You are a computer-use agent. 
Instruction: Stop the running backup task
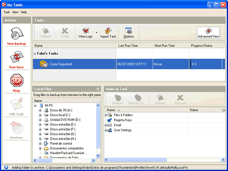point(16,83)
